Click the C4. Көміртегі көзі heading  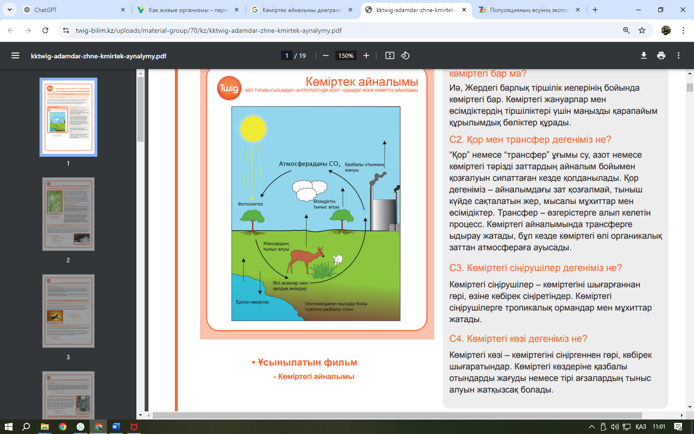[x=518, y=339]
